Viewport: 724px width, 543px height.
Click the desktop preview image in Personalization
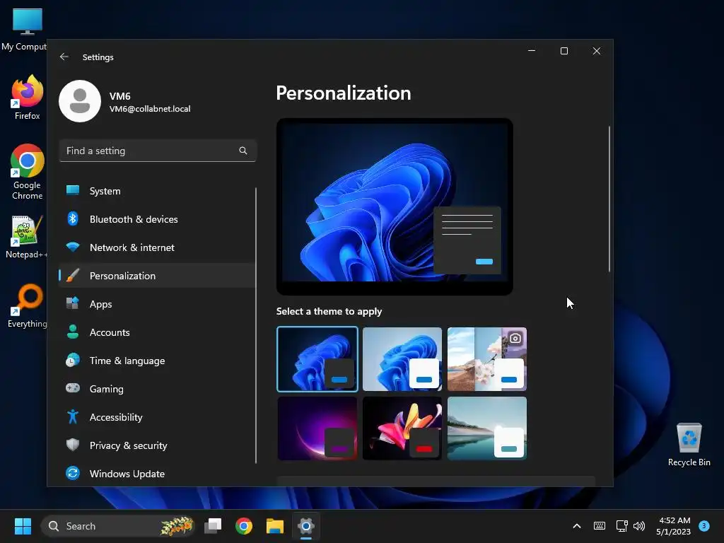tap(395, 206)
